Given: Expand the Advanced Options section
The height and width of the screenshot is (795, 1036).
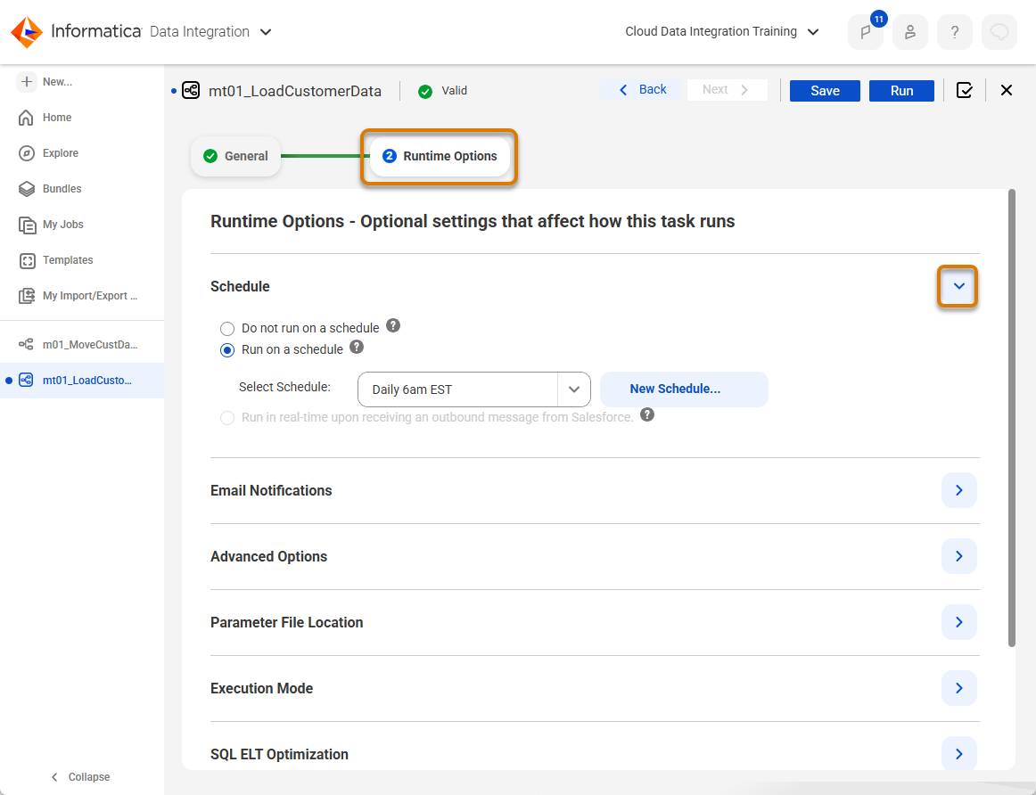Looking at the screenshot, I should 958,556.
